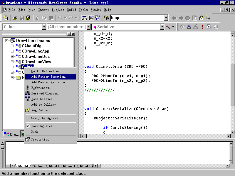Expand the CDrawLineApp class node
Screen dimensions: 235x176
pyautogui.click(x=12, y=51)
